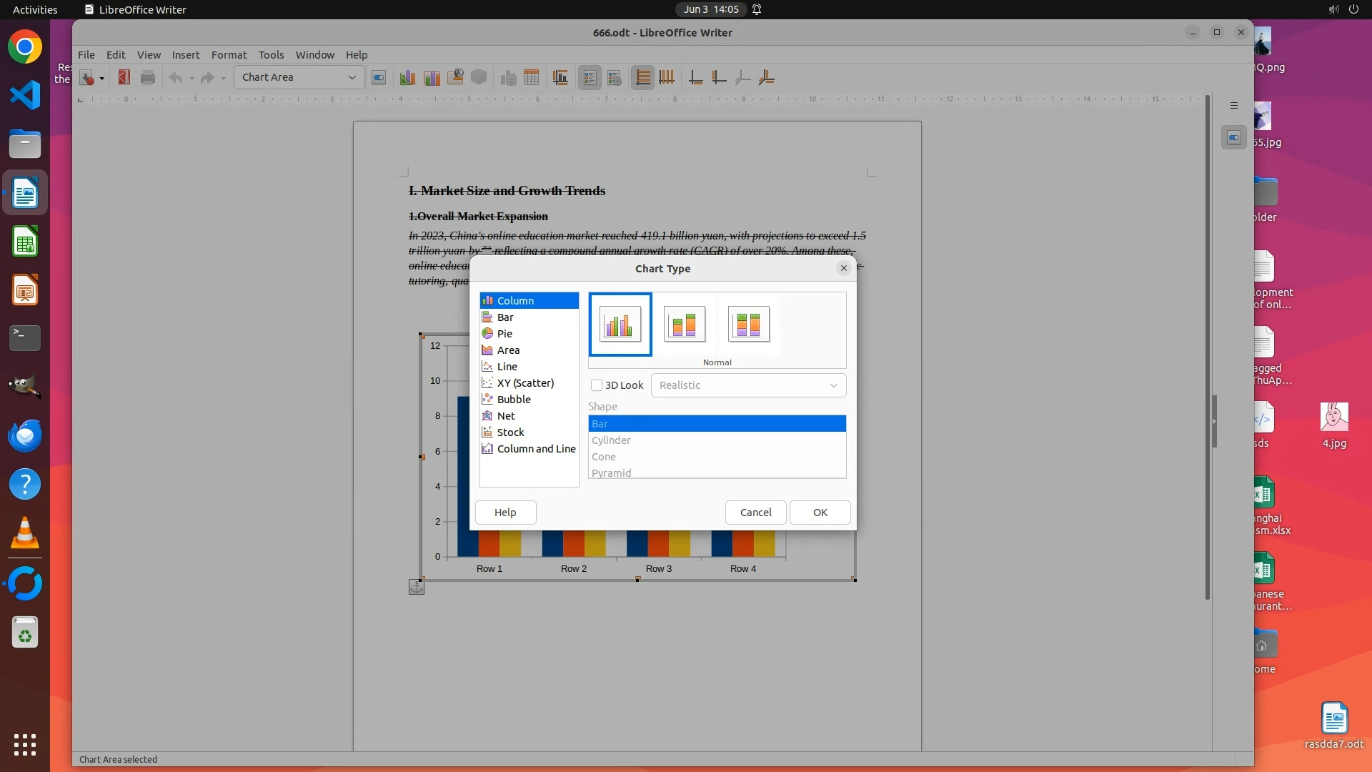Toggle horizontal grids in chart toolbar
This screenshot has width=1372, height=772.
pos(642,77)
